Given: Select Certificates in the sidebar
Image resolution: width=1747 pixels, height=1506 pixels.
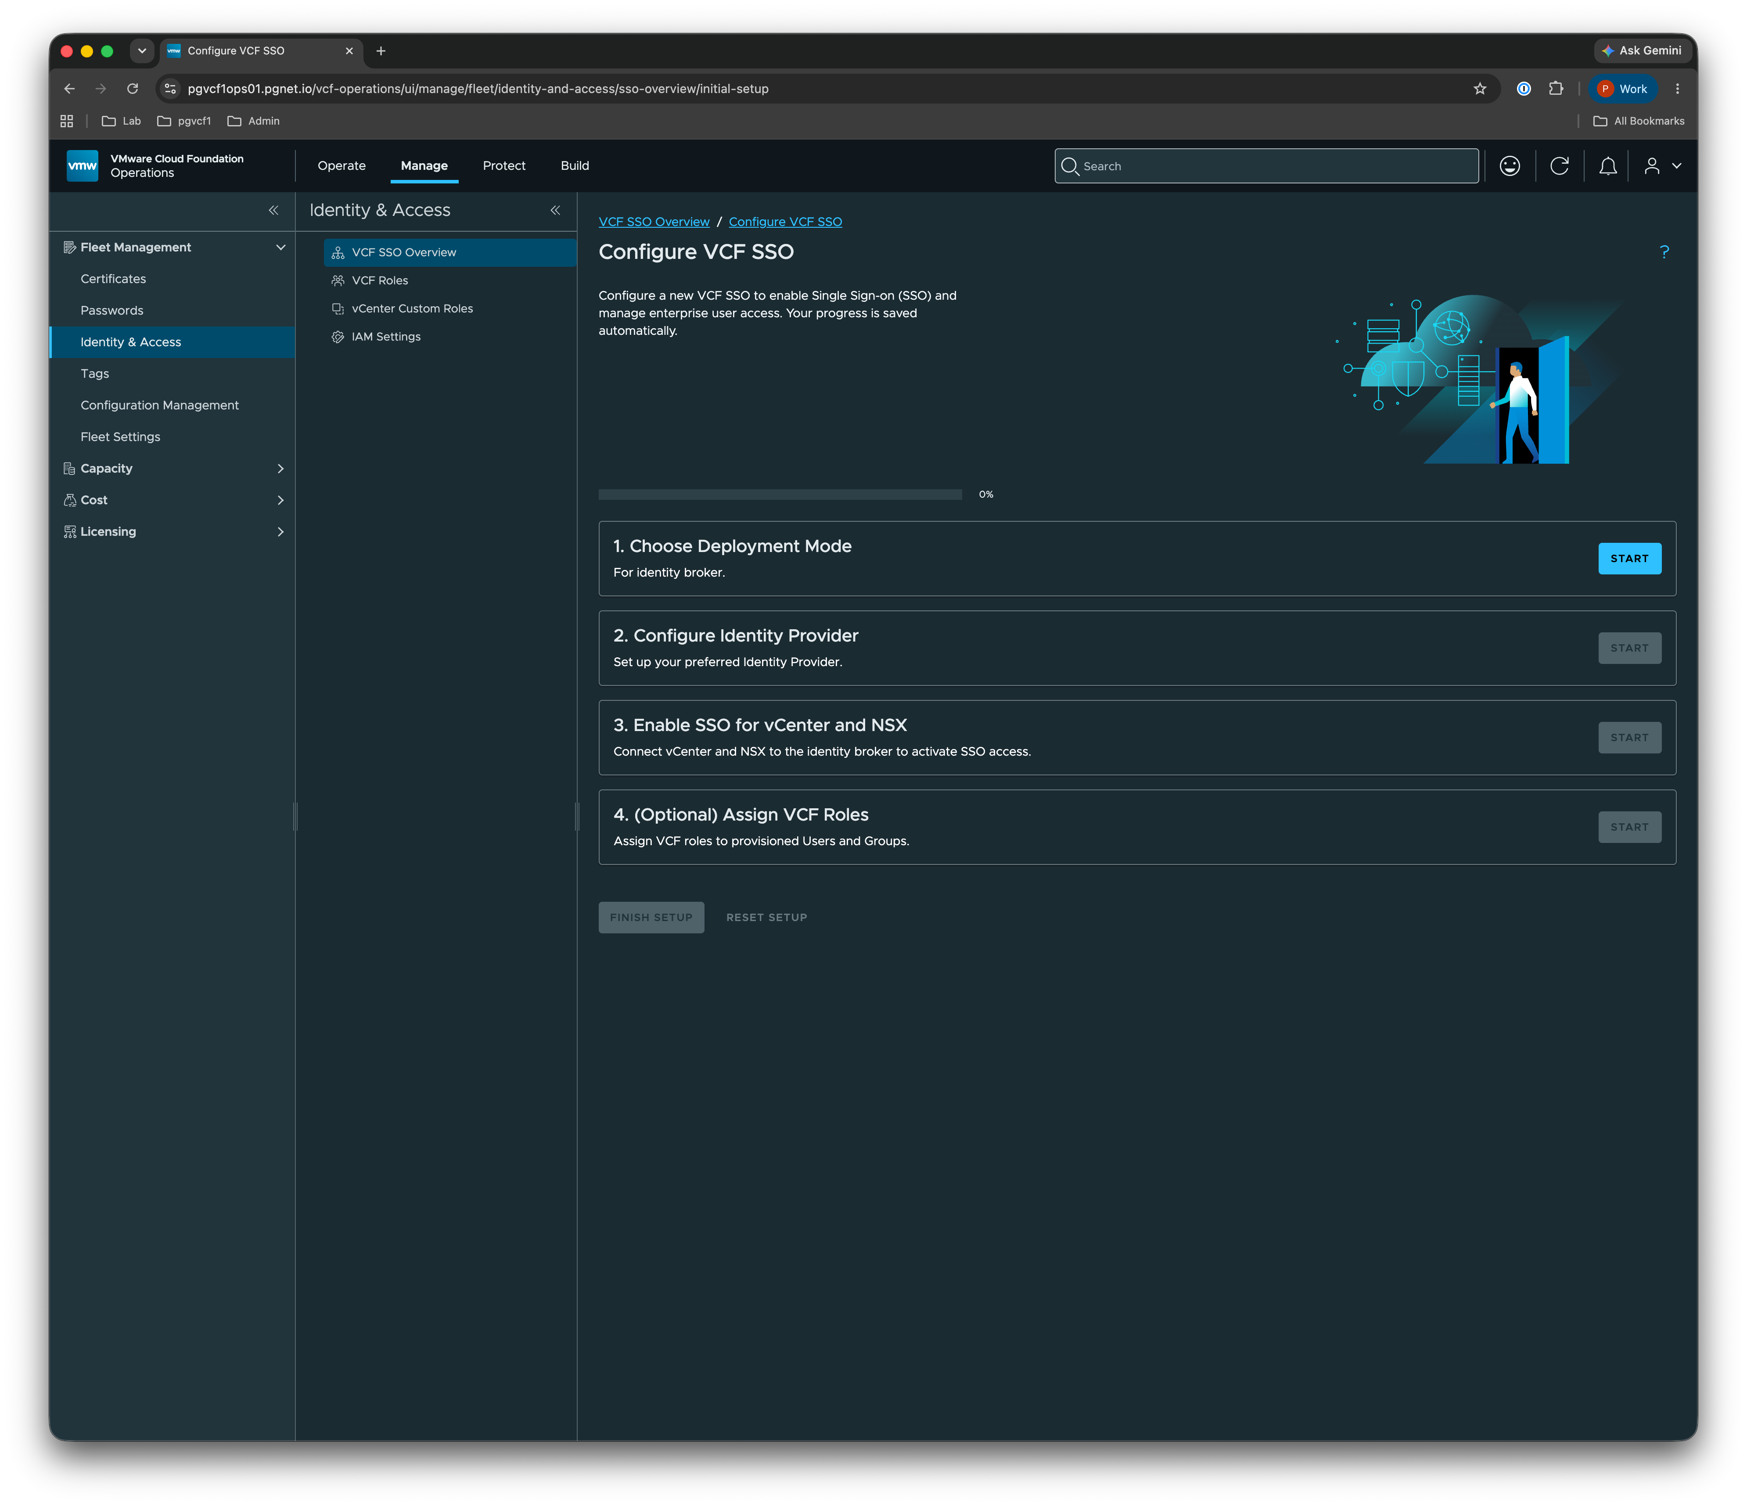Looking at the screenshot, I should coord(172,279).
